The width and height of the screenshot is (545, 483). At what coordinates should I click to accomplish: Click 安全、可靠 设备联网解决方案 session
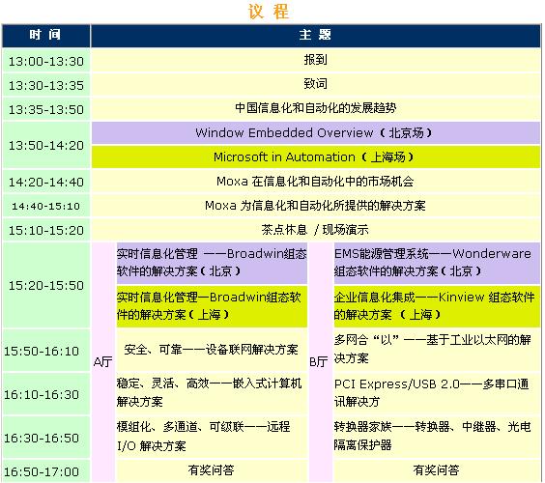coord(212,350)
